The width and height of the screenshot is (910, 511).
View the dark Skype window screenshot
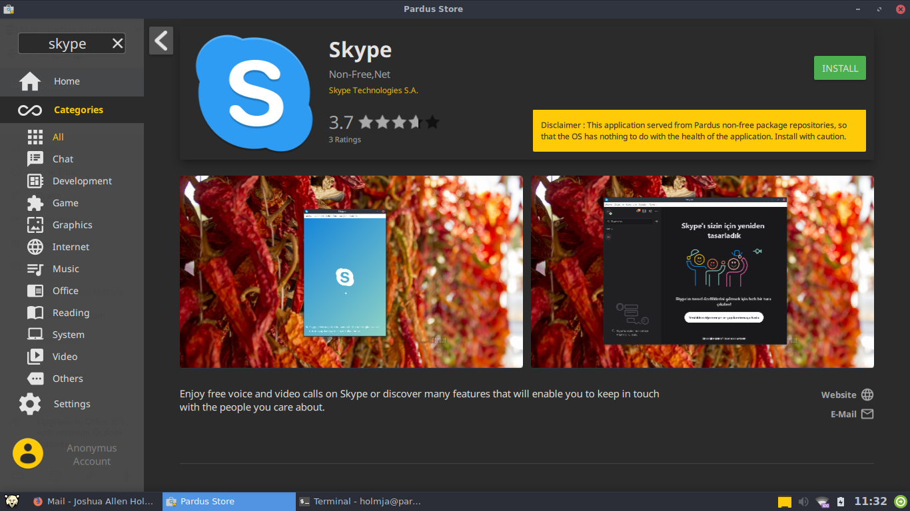pos(702,271)
